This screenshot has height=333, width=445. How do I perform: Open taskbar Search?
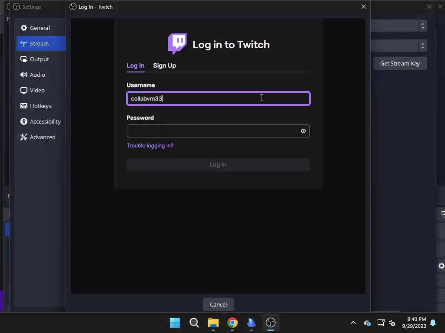pos(194,323)
